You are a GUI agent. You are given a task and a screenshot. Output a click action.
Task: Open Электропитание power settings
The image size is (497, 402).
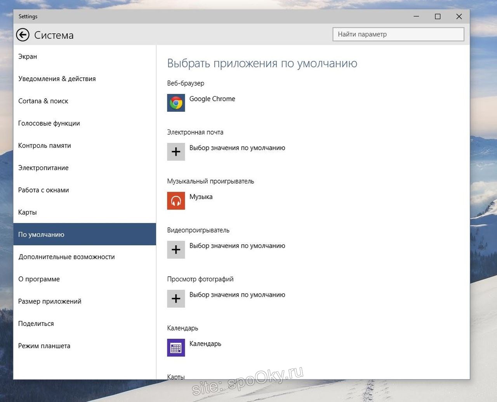pyautogui.click(x=43, y=168)
